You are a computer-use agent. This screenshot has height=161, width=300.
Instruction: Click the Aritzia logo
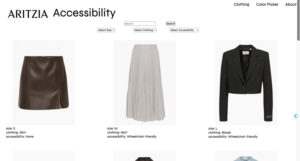tap(28, 14)
